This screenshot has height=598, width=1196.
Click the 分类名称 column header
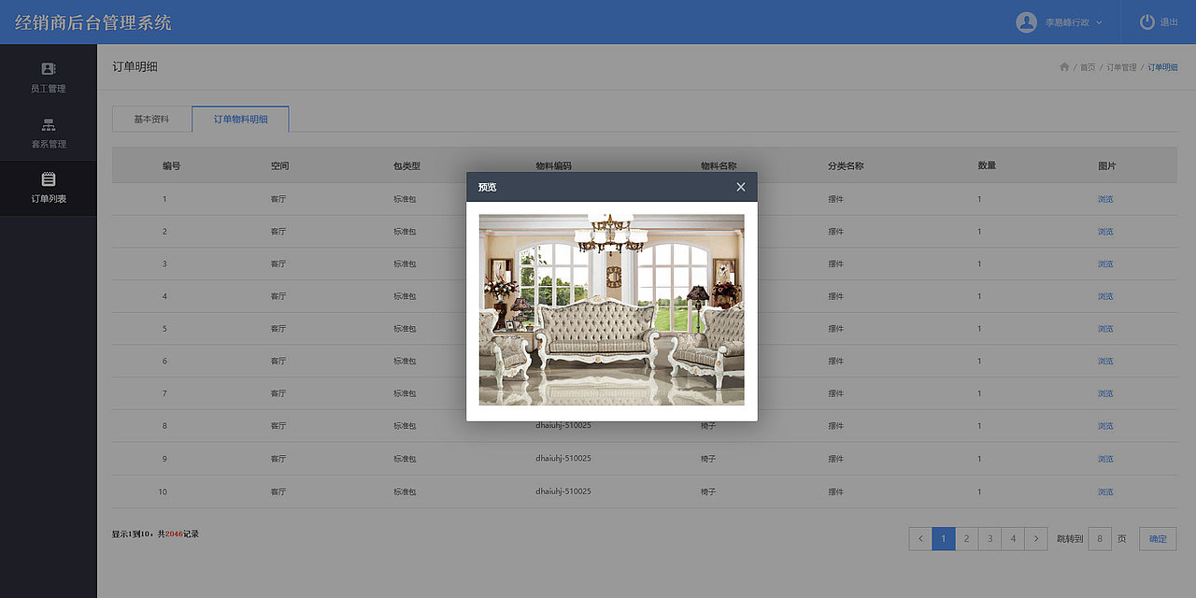(x=846, y=165)
